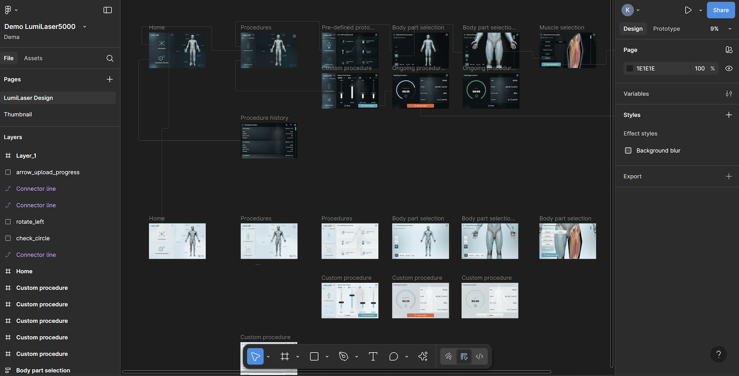This screenshot has height=376, width=739.
Task: Select the Pen tool
Action: coord(344,356)
